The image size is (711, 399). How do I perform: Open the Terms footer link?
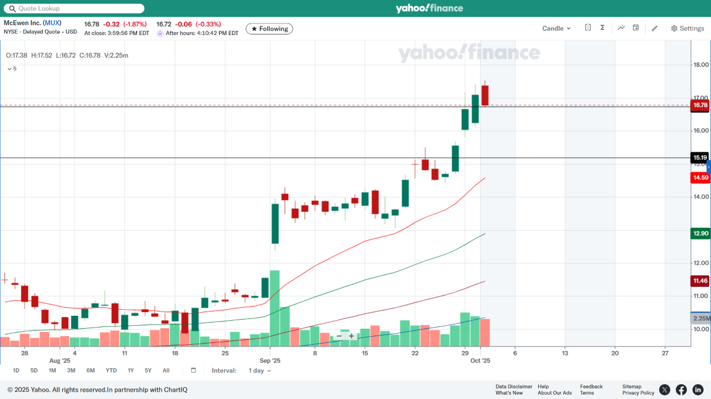click(x=587, y=393)
